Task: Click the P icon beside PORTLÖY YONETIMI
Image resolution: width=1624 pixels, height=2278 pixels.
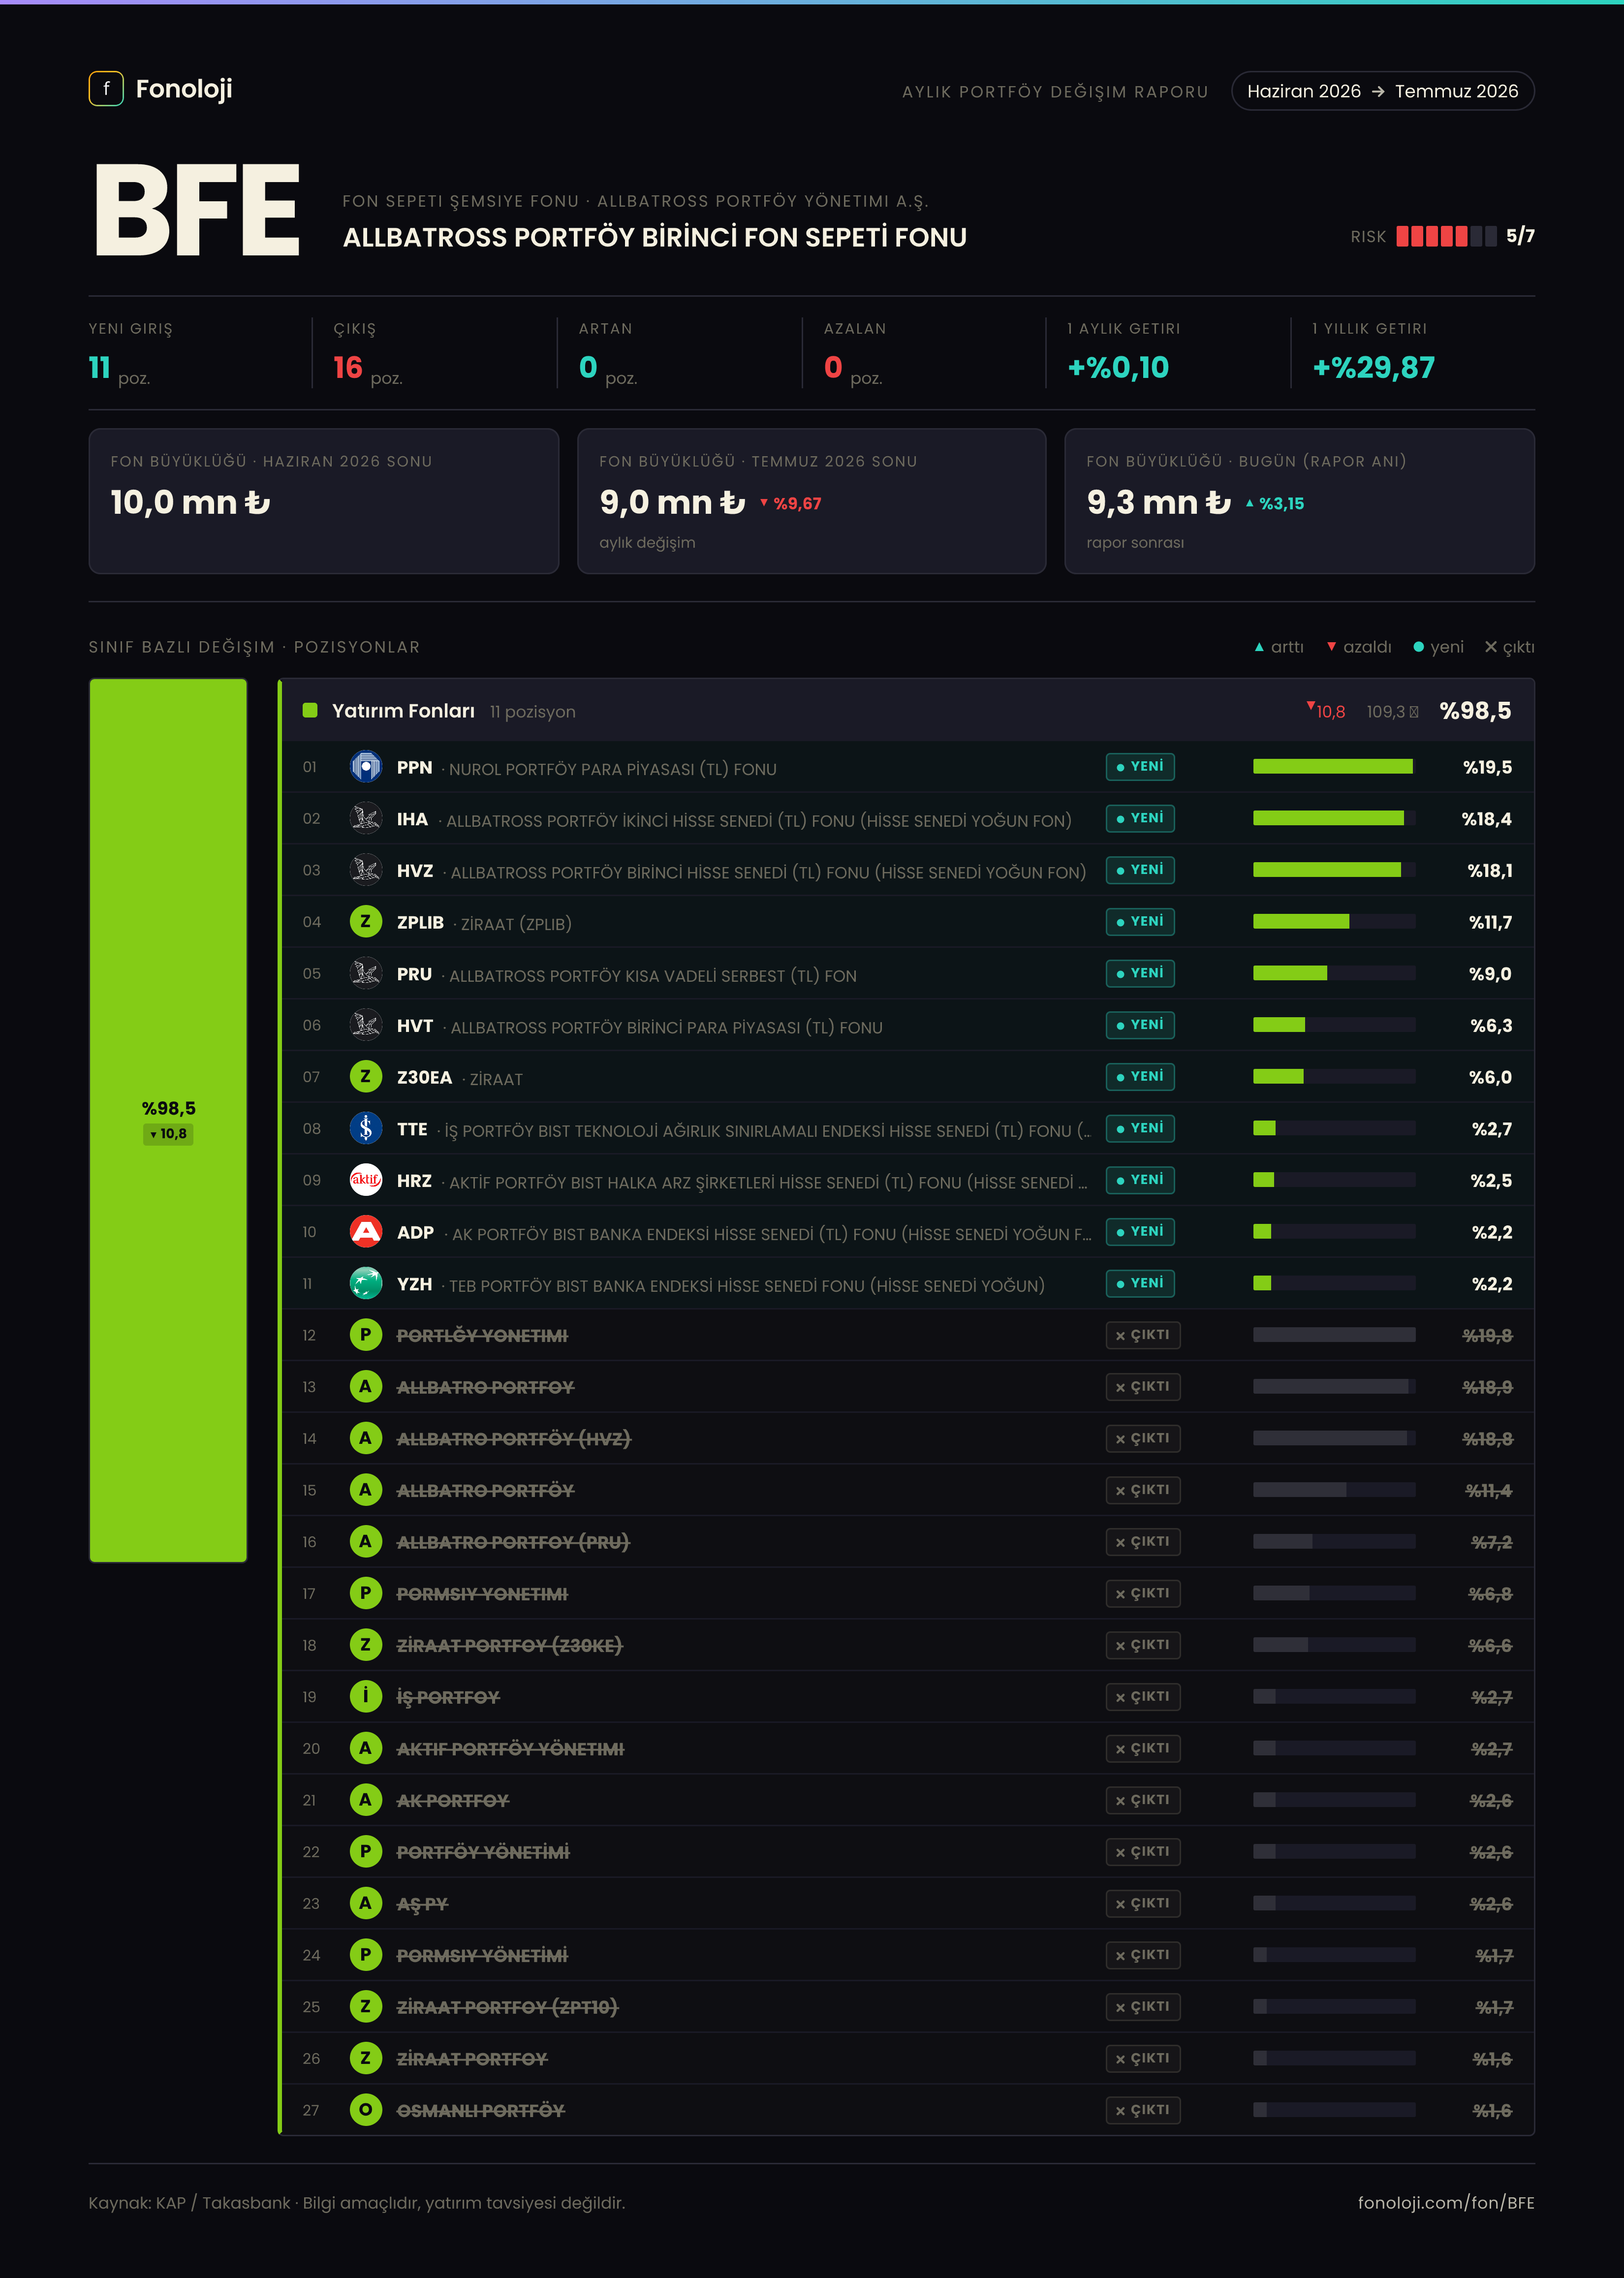Action: [x=366, y=1335]
